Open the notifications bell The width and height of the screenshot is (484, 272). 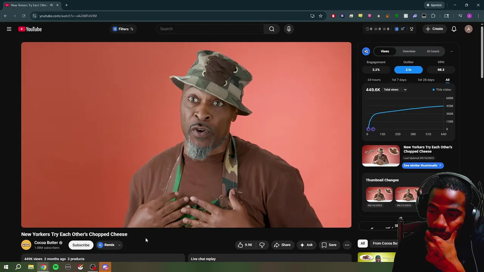click(454, 29)
